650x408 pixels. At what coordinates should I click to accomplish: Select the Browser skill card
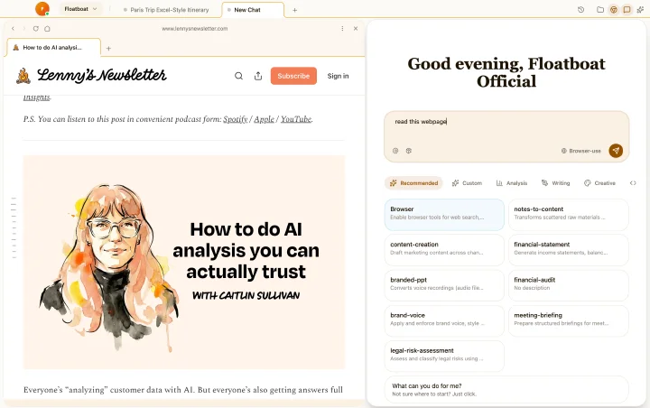click(x=444, y=215)
